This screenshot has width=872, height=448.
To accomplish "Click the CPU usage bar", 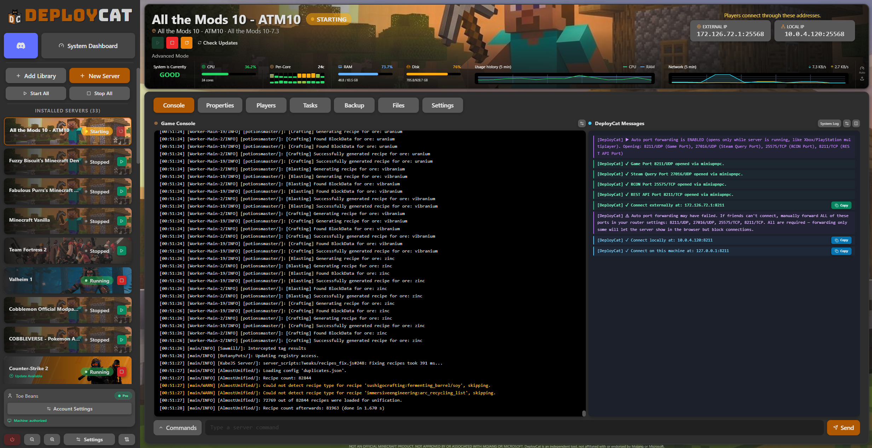I will [229, 74].
